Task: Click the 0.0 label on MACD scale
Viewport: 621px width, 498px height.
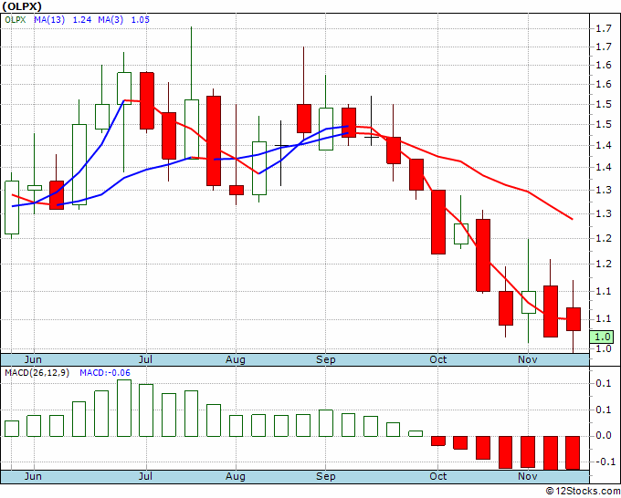Action: click(x=604, y=435)
